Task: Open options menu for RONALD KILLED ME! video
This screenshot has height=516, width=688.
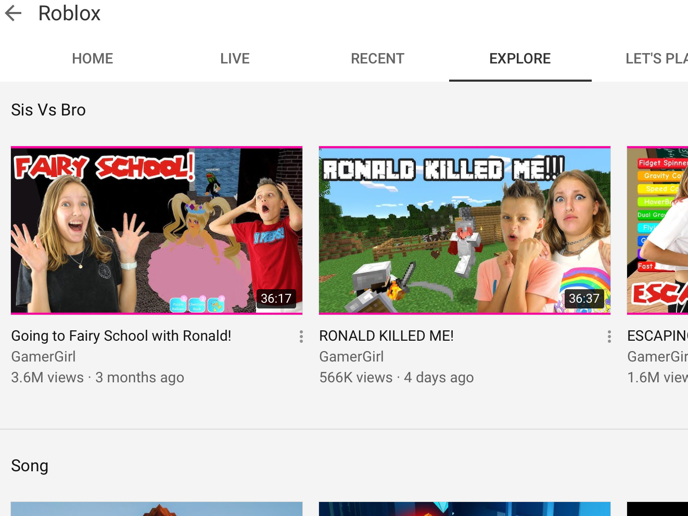Action: coord(609,337)
